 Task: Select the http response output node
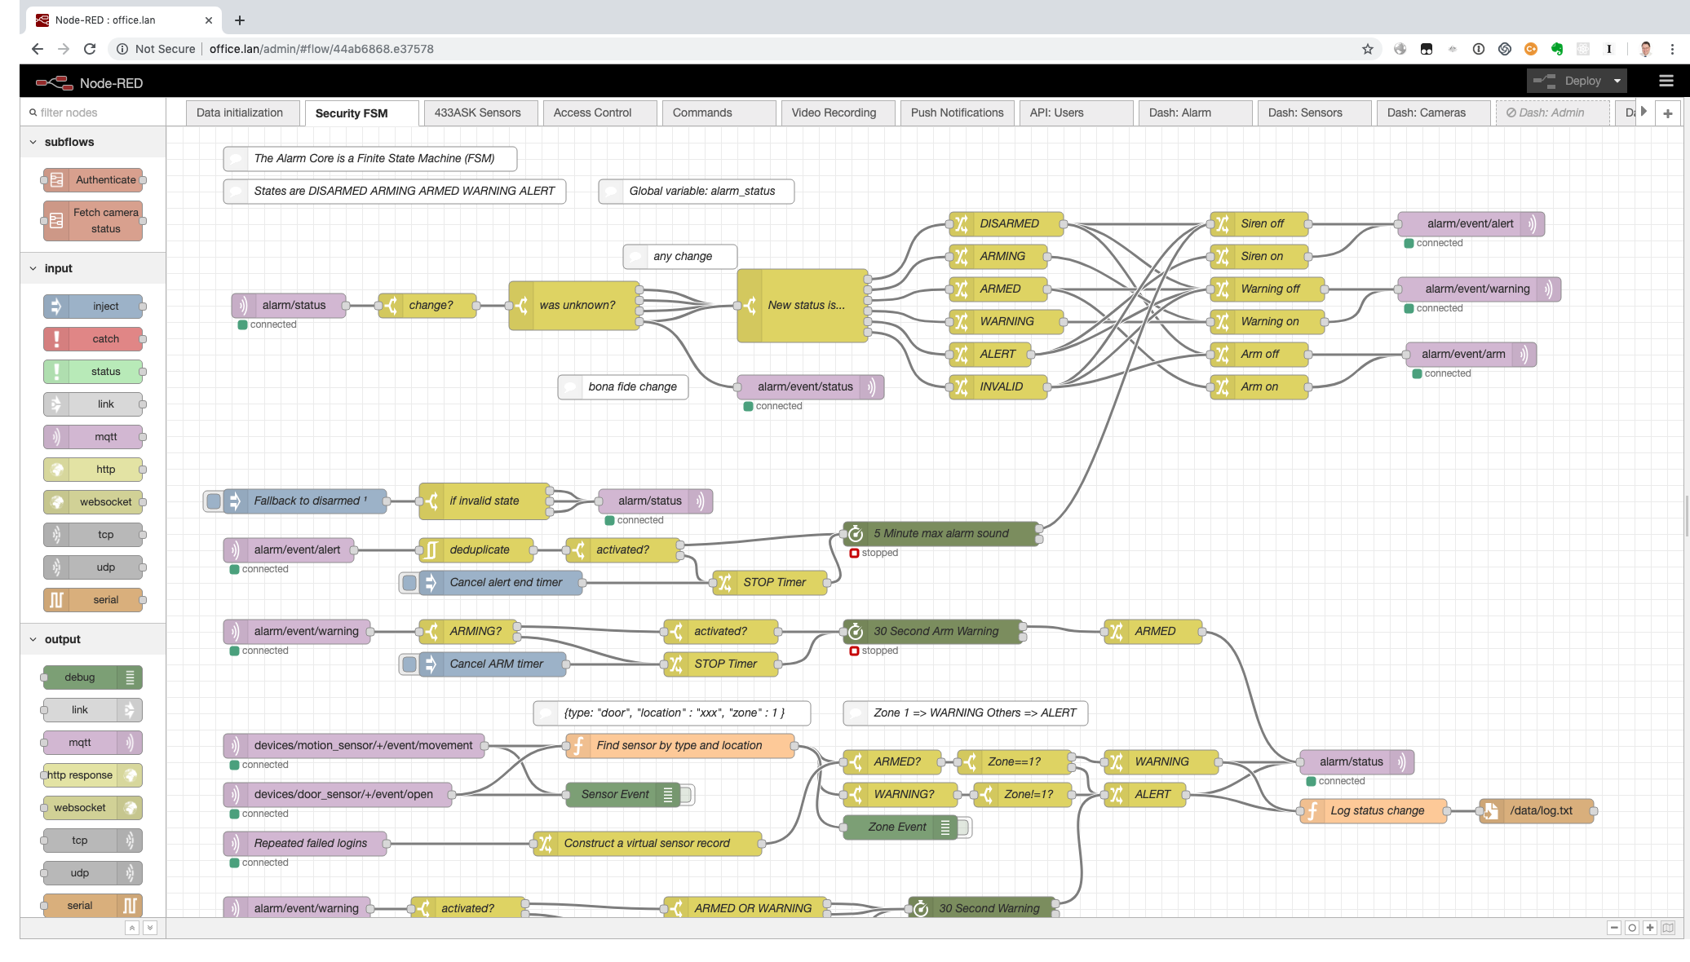click(x=93, y=775)
